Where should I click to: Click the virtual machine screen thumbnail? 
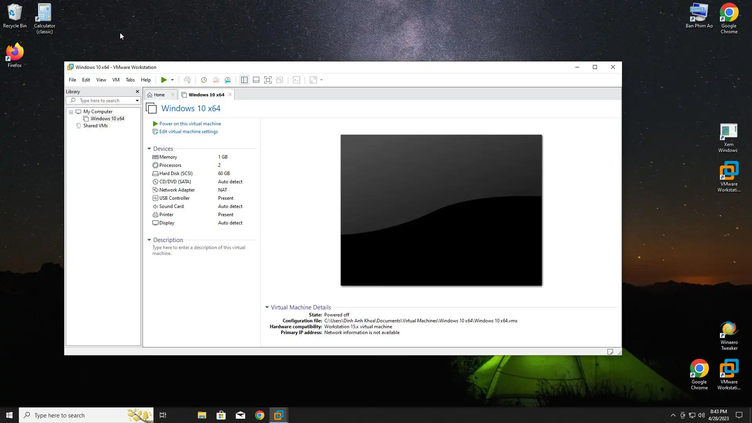(441, 210)
